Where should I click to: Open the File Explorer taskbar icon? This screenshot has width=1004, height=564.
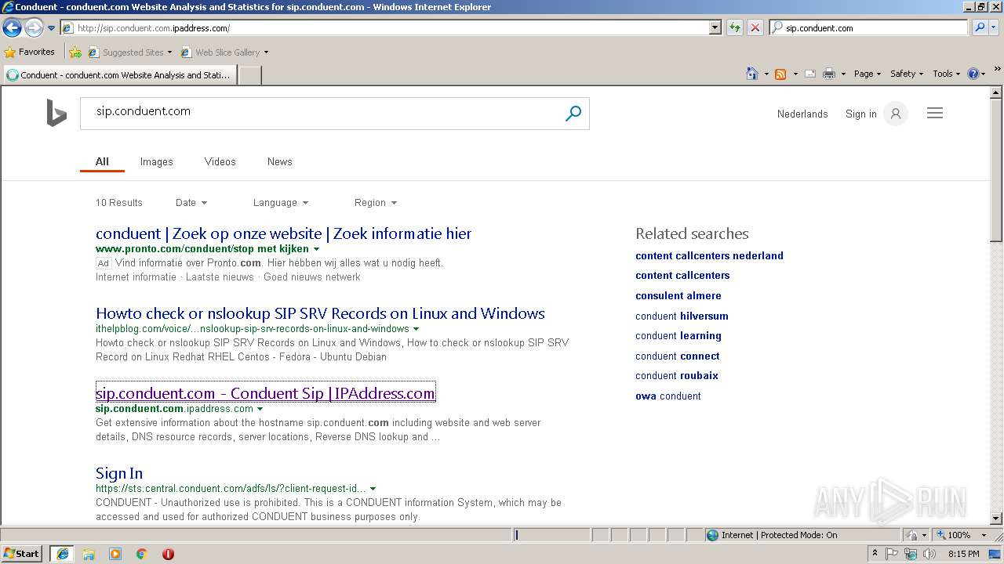(89, 554)
